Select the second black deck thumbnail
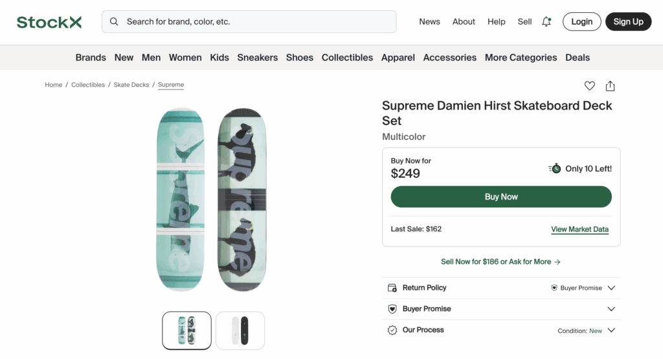Viewport: 663px width, 359px height. 240,330
